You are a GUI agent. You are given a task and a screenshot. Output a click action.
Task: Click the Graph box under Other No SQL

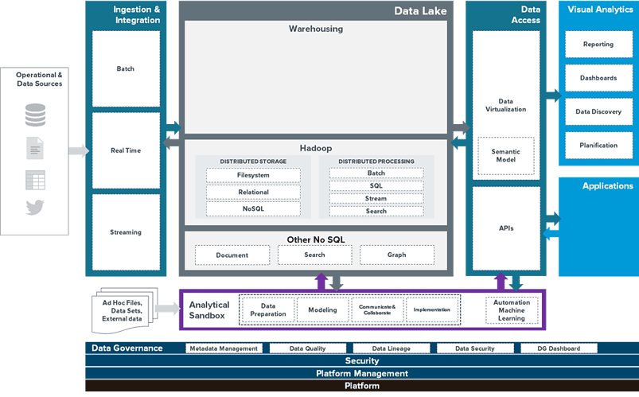pos(396,255)
